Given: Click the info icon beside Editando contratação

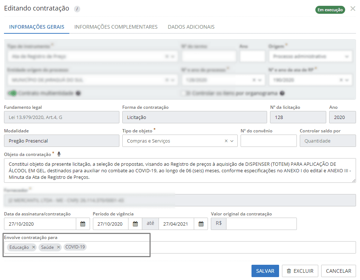Looking at the screenshot, I should 77,9.
